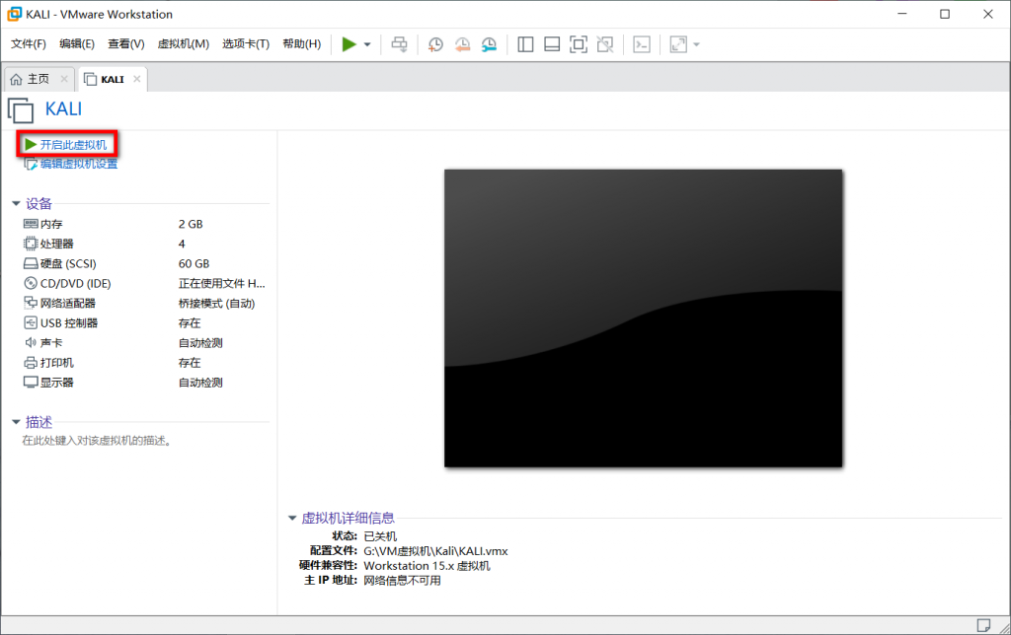Click the network icon beside 网络适配器

[x=31, y=302]
